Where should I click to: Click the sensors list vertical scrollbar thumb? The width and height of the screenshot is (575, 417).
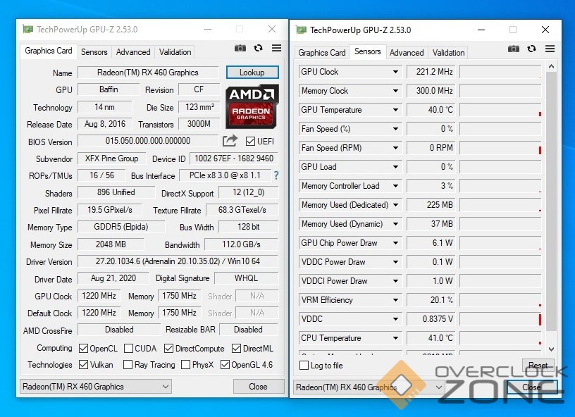pos(551,201)
